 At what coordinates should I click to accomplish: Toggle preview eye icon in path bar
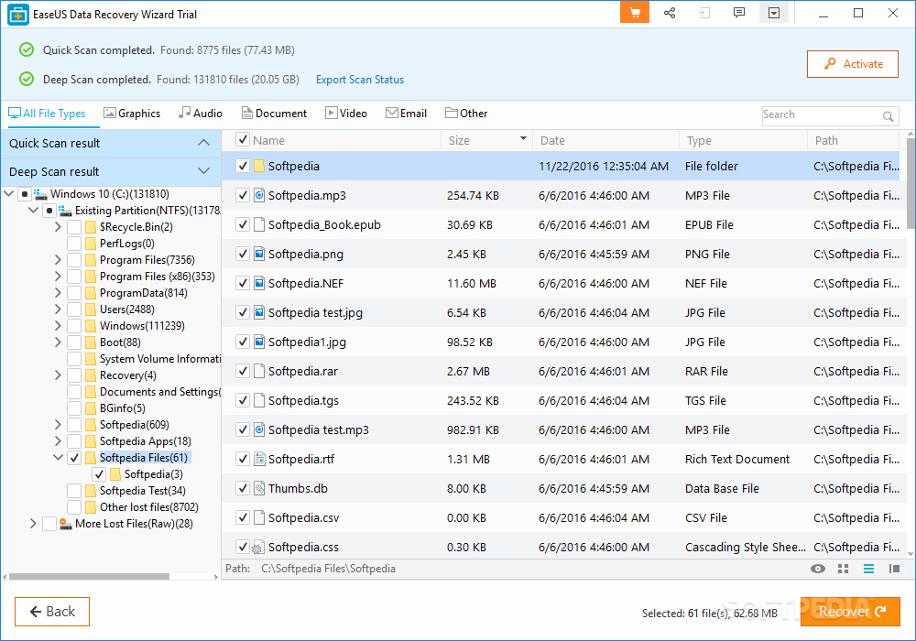tap(818, 569)
